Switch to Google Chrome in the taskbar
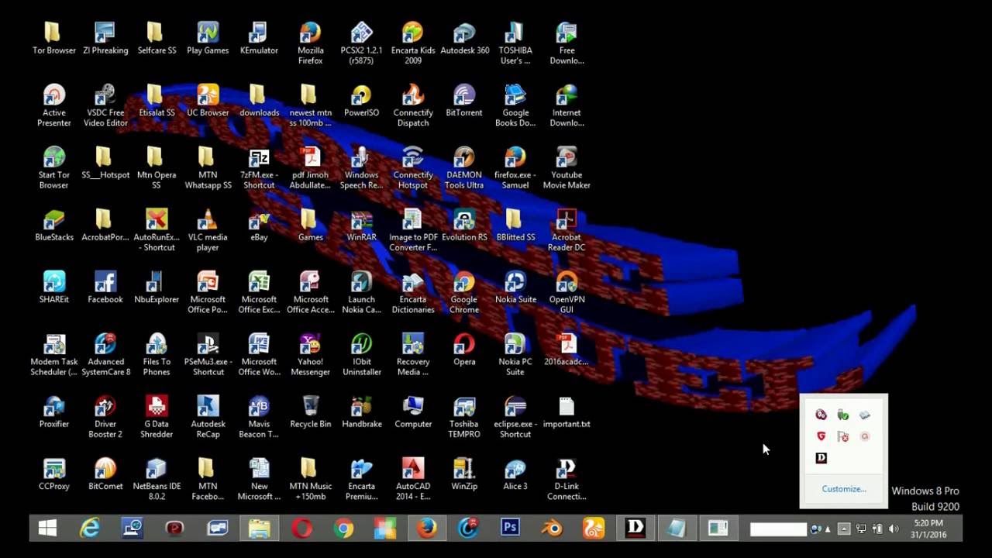The width and height of the screenshot is (992, 558). click(343, 529)
